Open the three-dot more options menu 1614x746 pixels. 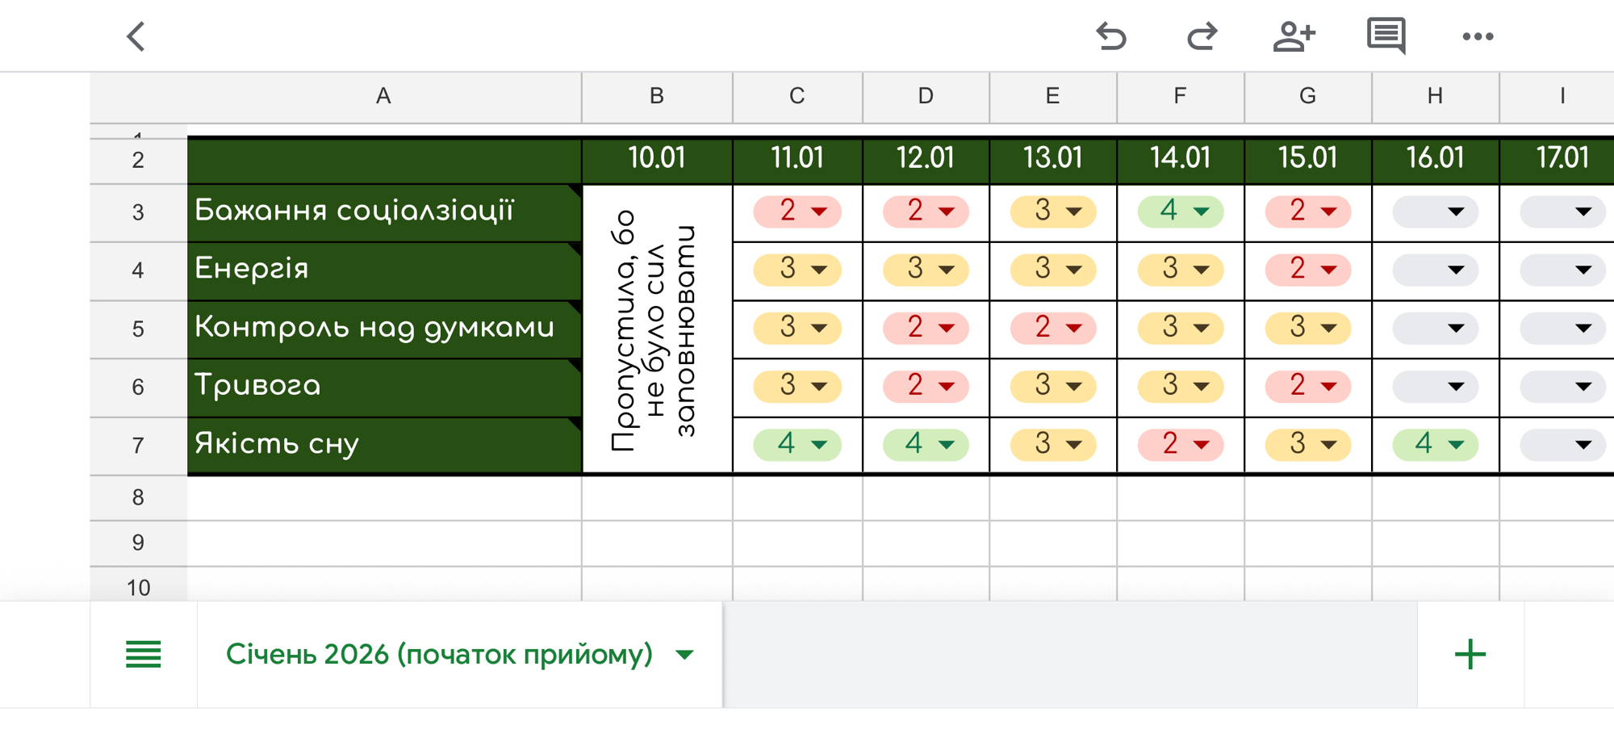[x=1478, y=36]
